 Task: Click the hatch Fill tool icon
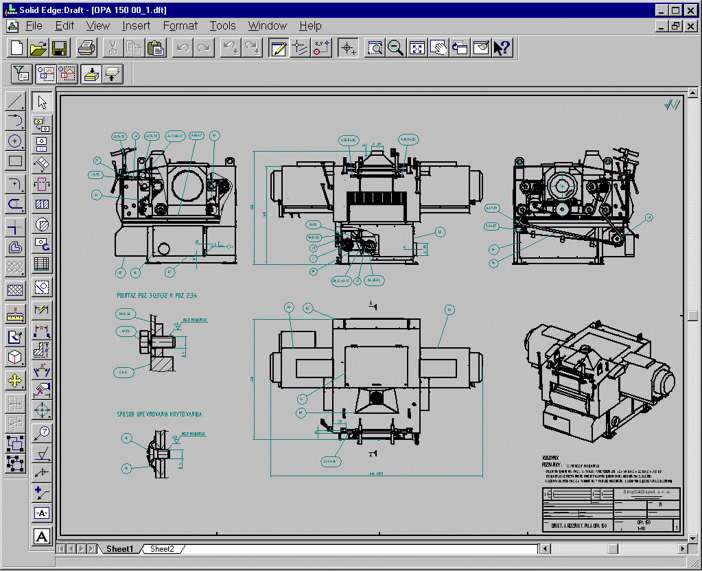coord(15,291)
